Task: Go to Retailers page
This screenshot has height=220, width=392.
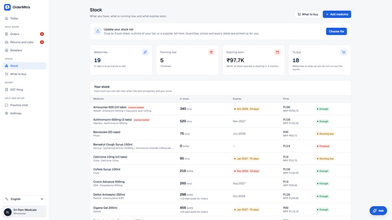Action: (x=24, y=51)
